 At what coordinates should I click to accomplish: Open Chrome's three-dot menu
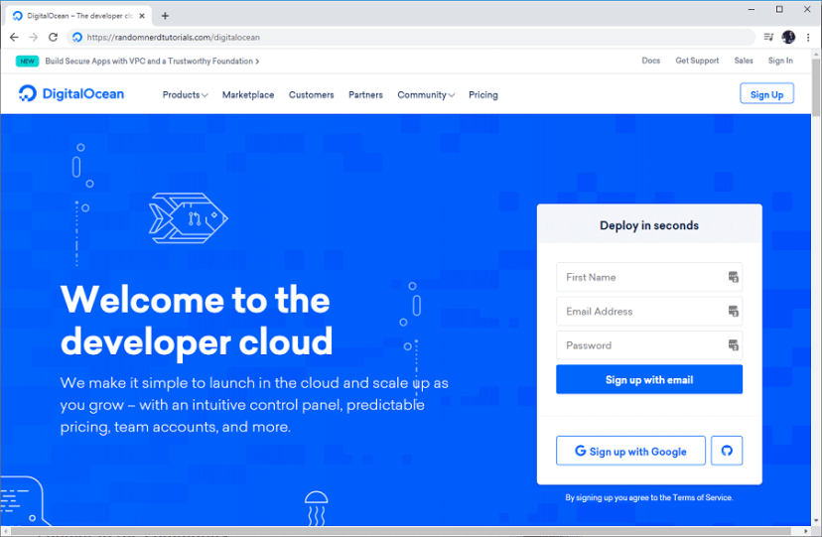pyautogui.click(x=808, y=37)
